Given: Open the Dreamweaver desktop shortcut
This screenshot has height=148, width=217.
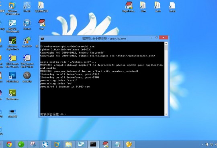Looking at the screenshot, I should click(12, 95).
